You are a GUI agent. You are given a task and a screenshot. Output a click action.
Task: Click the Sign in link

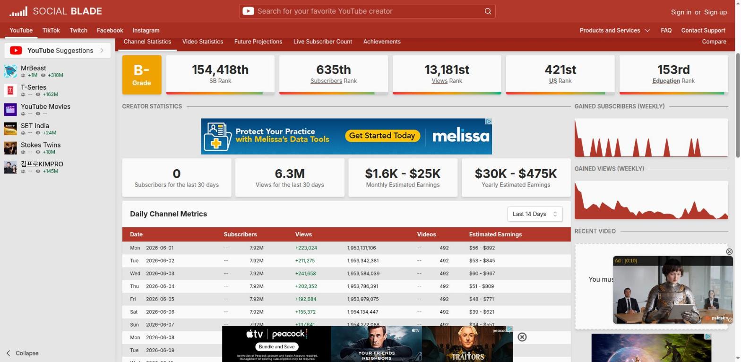pos(681,12)
